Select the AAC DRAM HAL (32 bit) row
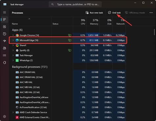156x121 pixels. [68, 77]
